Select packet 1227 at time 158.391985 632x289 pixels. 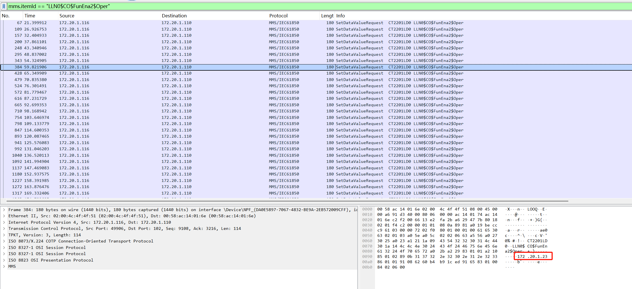tap(316, 181)
